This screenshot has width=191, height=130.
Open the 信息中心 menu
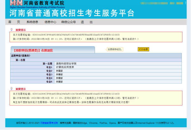50,22
